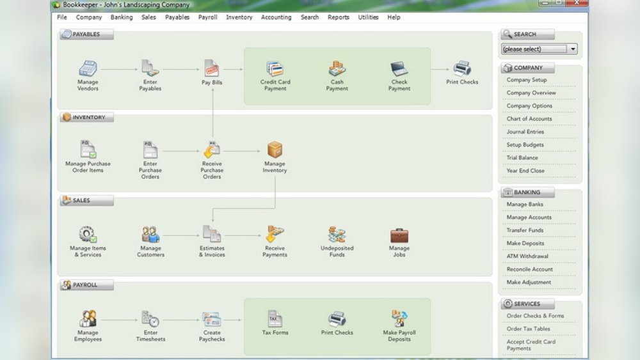Click the Inventory section header
This screenshot has height=360, width=640.
tap(88, 118)
